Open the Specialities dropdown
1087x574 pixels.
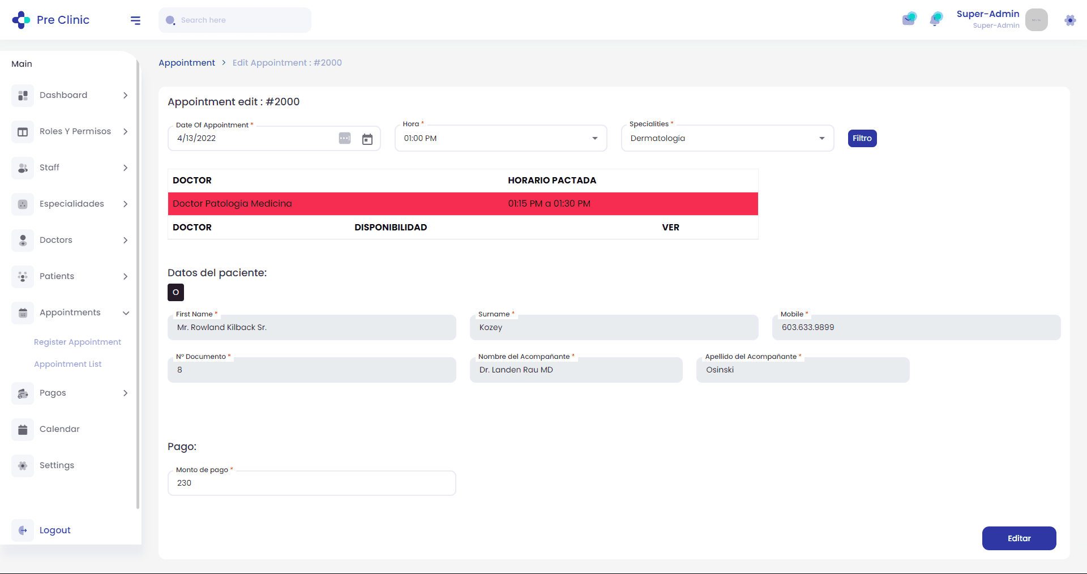click(x=727, y=139)
